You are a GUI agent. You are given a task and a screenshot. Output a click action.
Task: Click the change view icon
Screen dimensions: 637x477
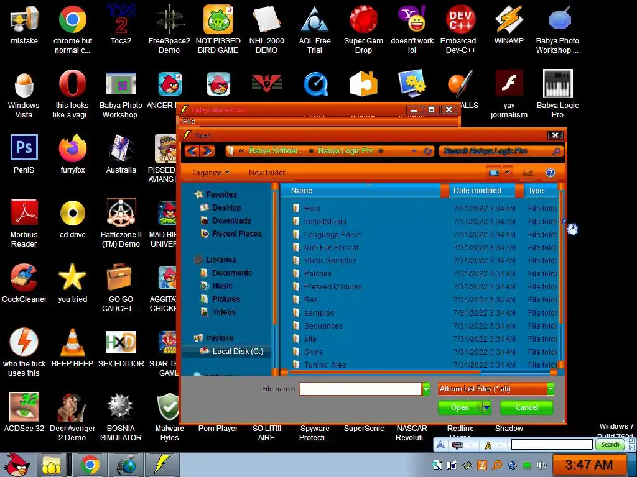coord(494,173)
